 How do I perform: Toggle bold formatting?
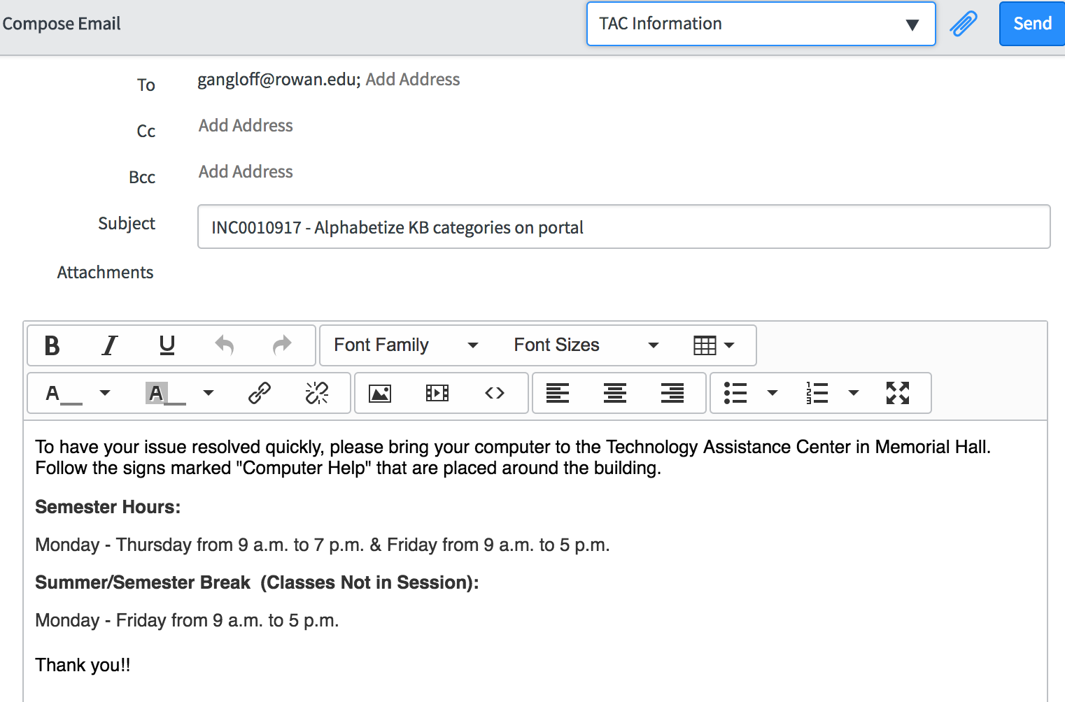(52, 345)
